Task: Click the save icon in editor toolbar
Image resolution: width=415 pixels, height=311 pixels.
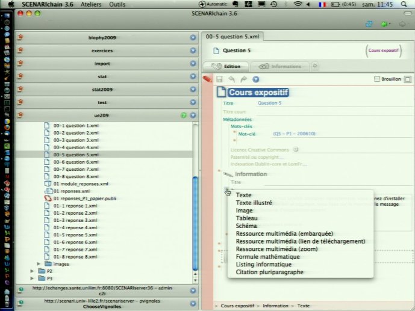Action: coord(219,79)
